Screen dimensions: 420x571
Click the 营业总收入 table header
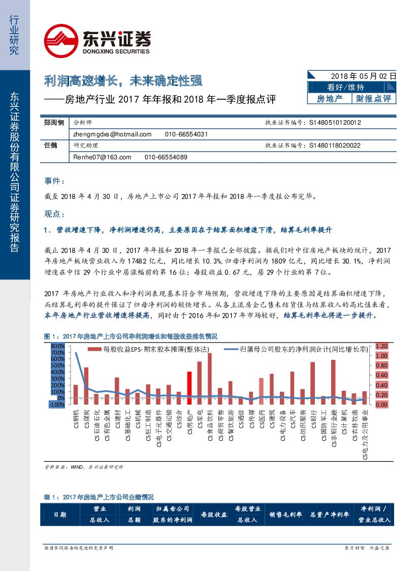(100, 514)
